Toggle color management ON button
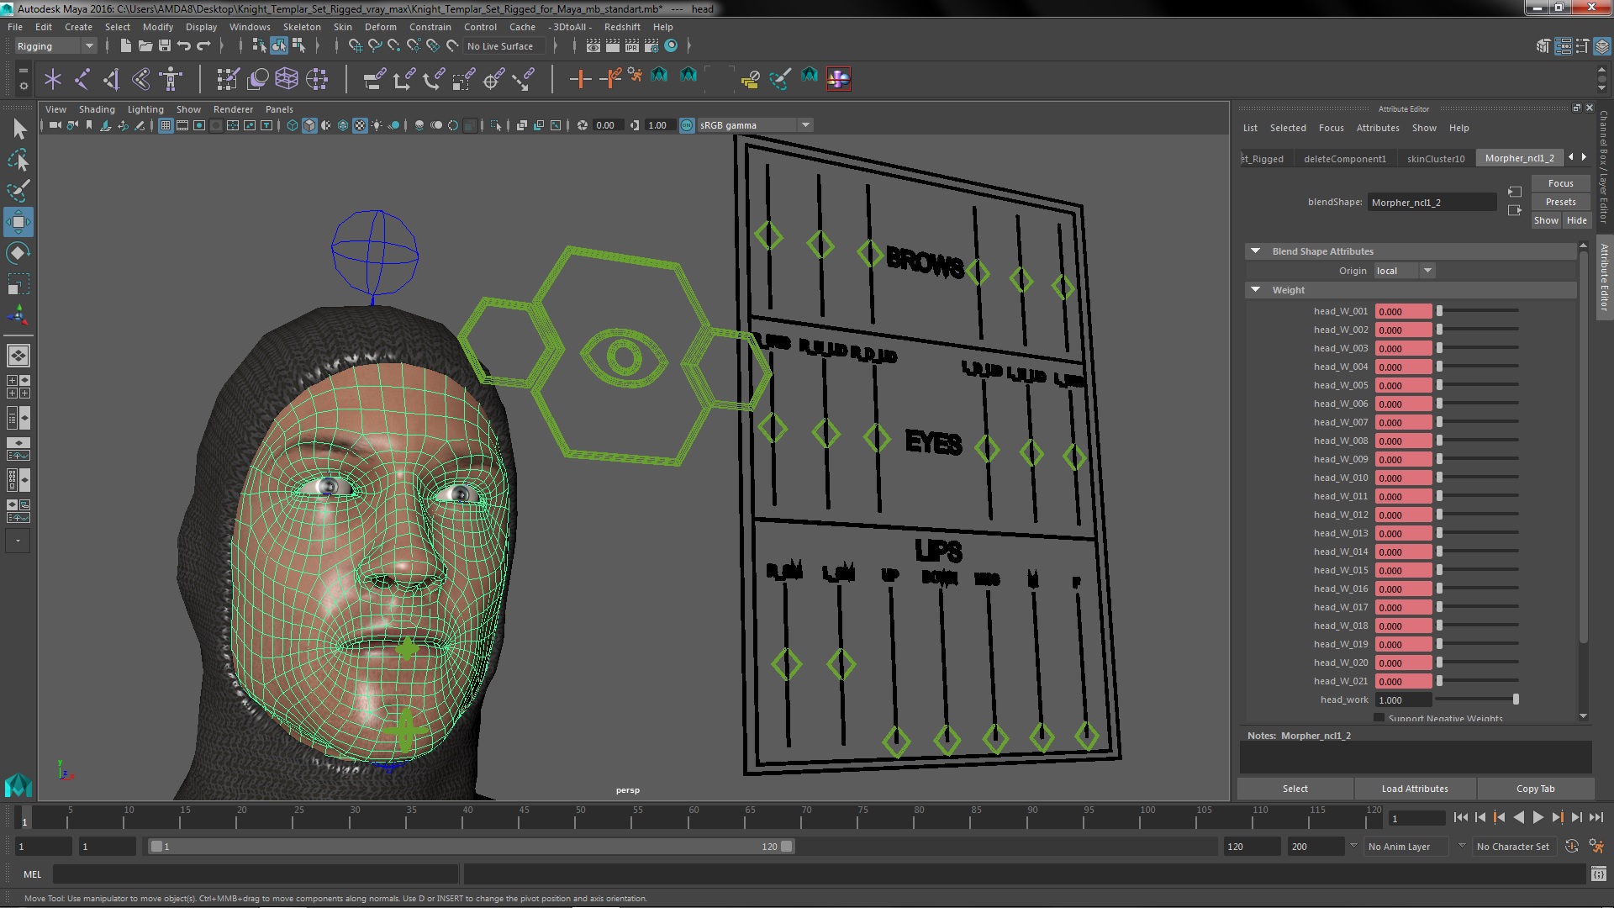The width and height of the screenshot is (1614, 908). coord(687,125)
